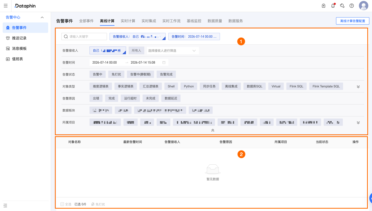
Task: Open the help question mark icon
Action: 352,6
